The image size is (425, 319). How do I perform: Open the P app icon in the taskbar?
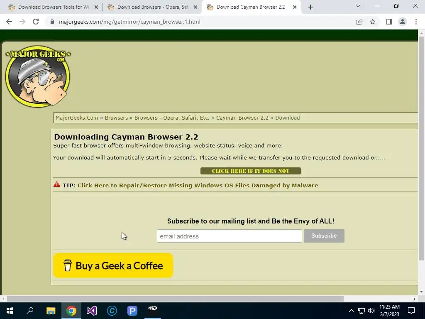132,311
